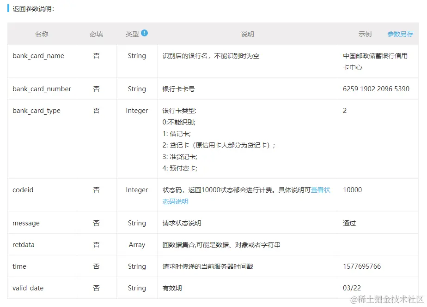Select the time parameter row
Viewport: 427px width, 307px height.
point(18,266)
